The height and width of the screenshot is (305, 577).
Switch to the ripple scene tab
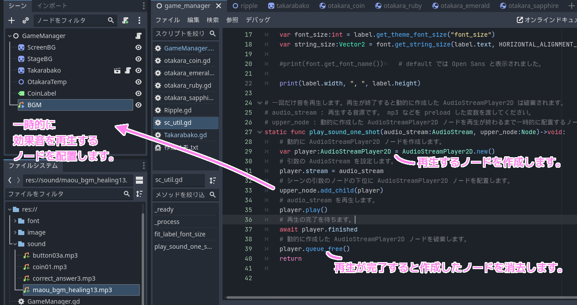pos(245,6)
